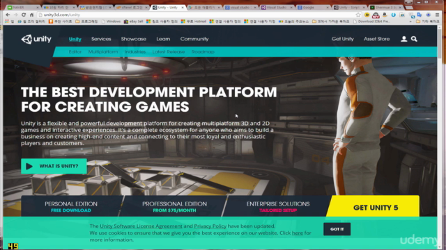Select Personal Edition free download
446x250 pixels.
point(71,207)
